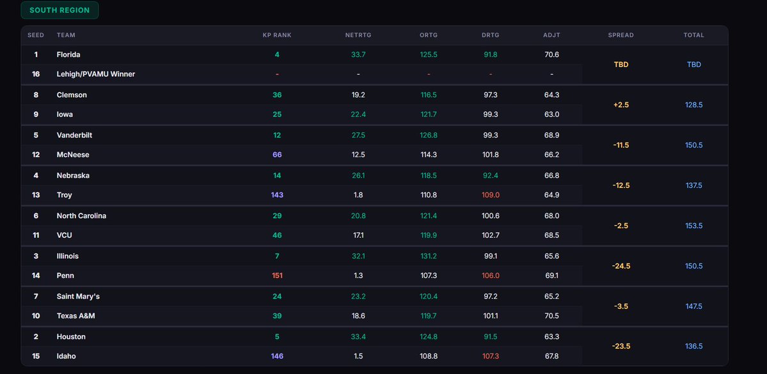This screenshot has width=767, height=374.
Task: Select the Troy team name
Action: point(64,195)
